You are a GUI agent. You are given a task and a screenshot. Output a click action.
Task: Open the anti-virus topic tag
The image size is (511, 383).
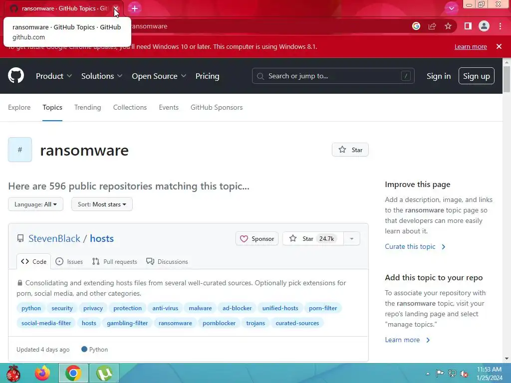pos(165,308)
